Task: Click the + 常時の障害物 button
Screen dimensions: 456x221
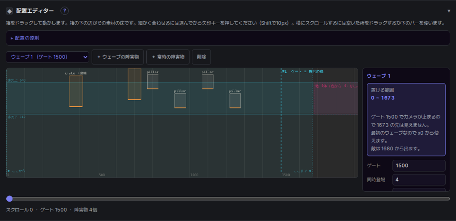Action: click(168, 57)
